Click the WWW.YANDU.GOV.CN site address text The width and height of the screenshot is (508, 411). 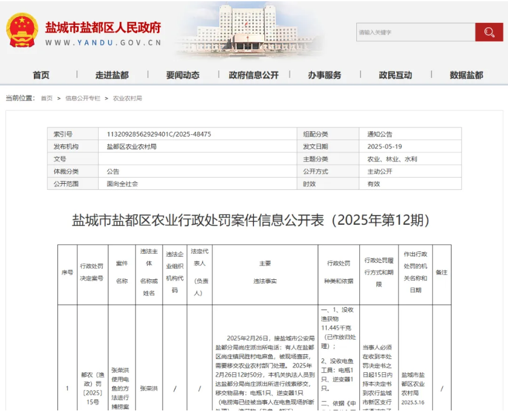[103, 43]
